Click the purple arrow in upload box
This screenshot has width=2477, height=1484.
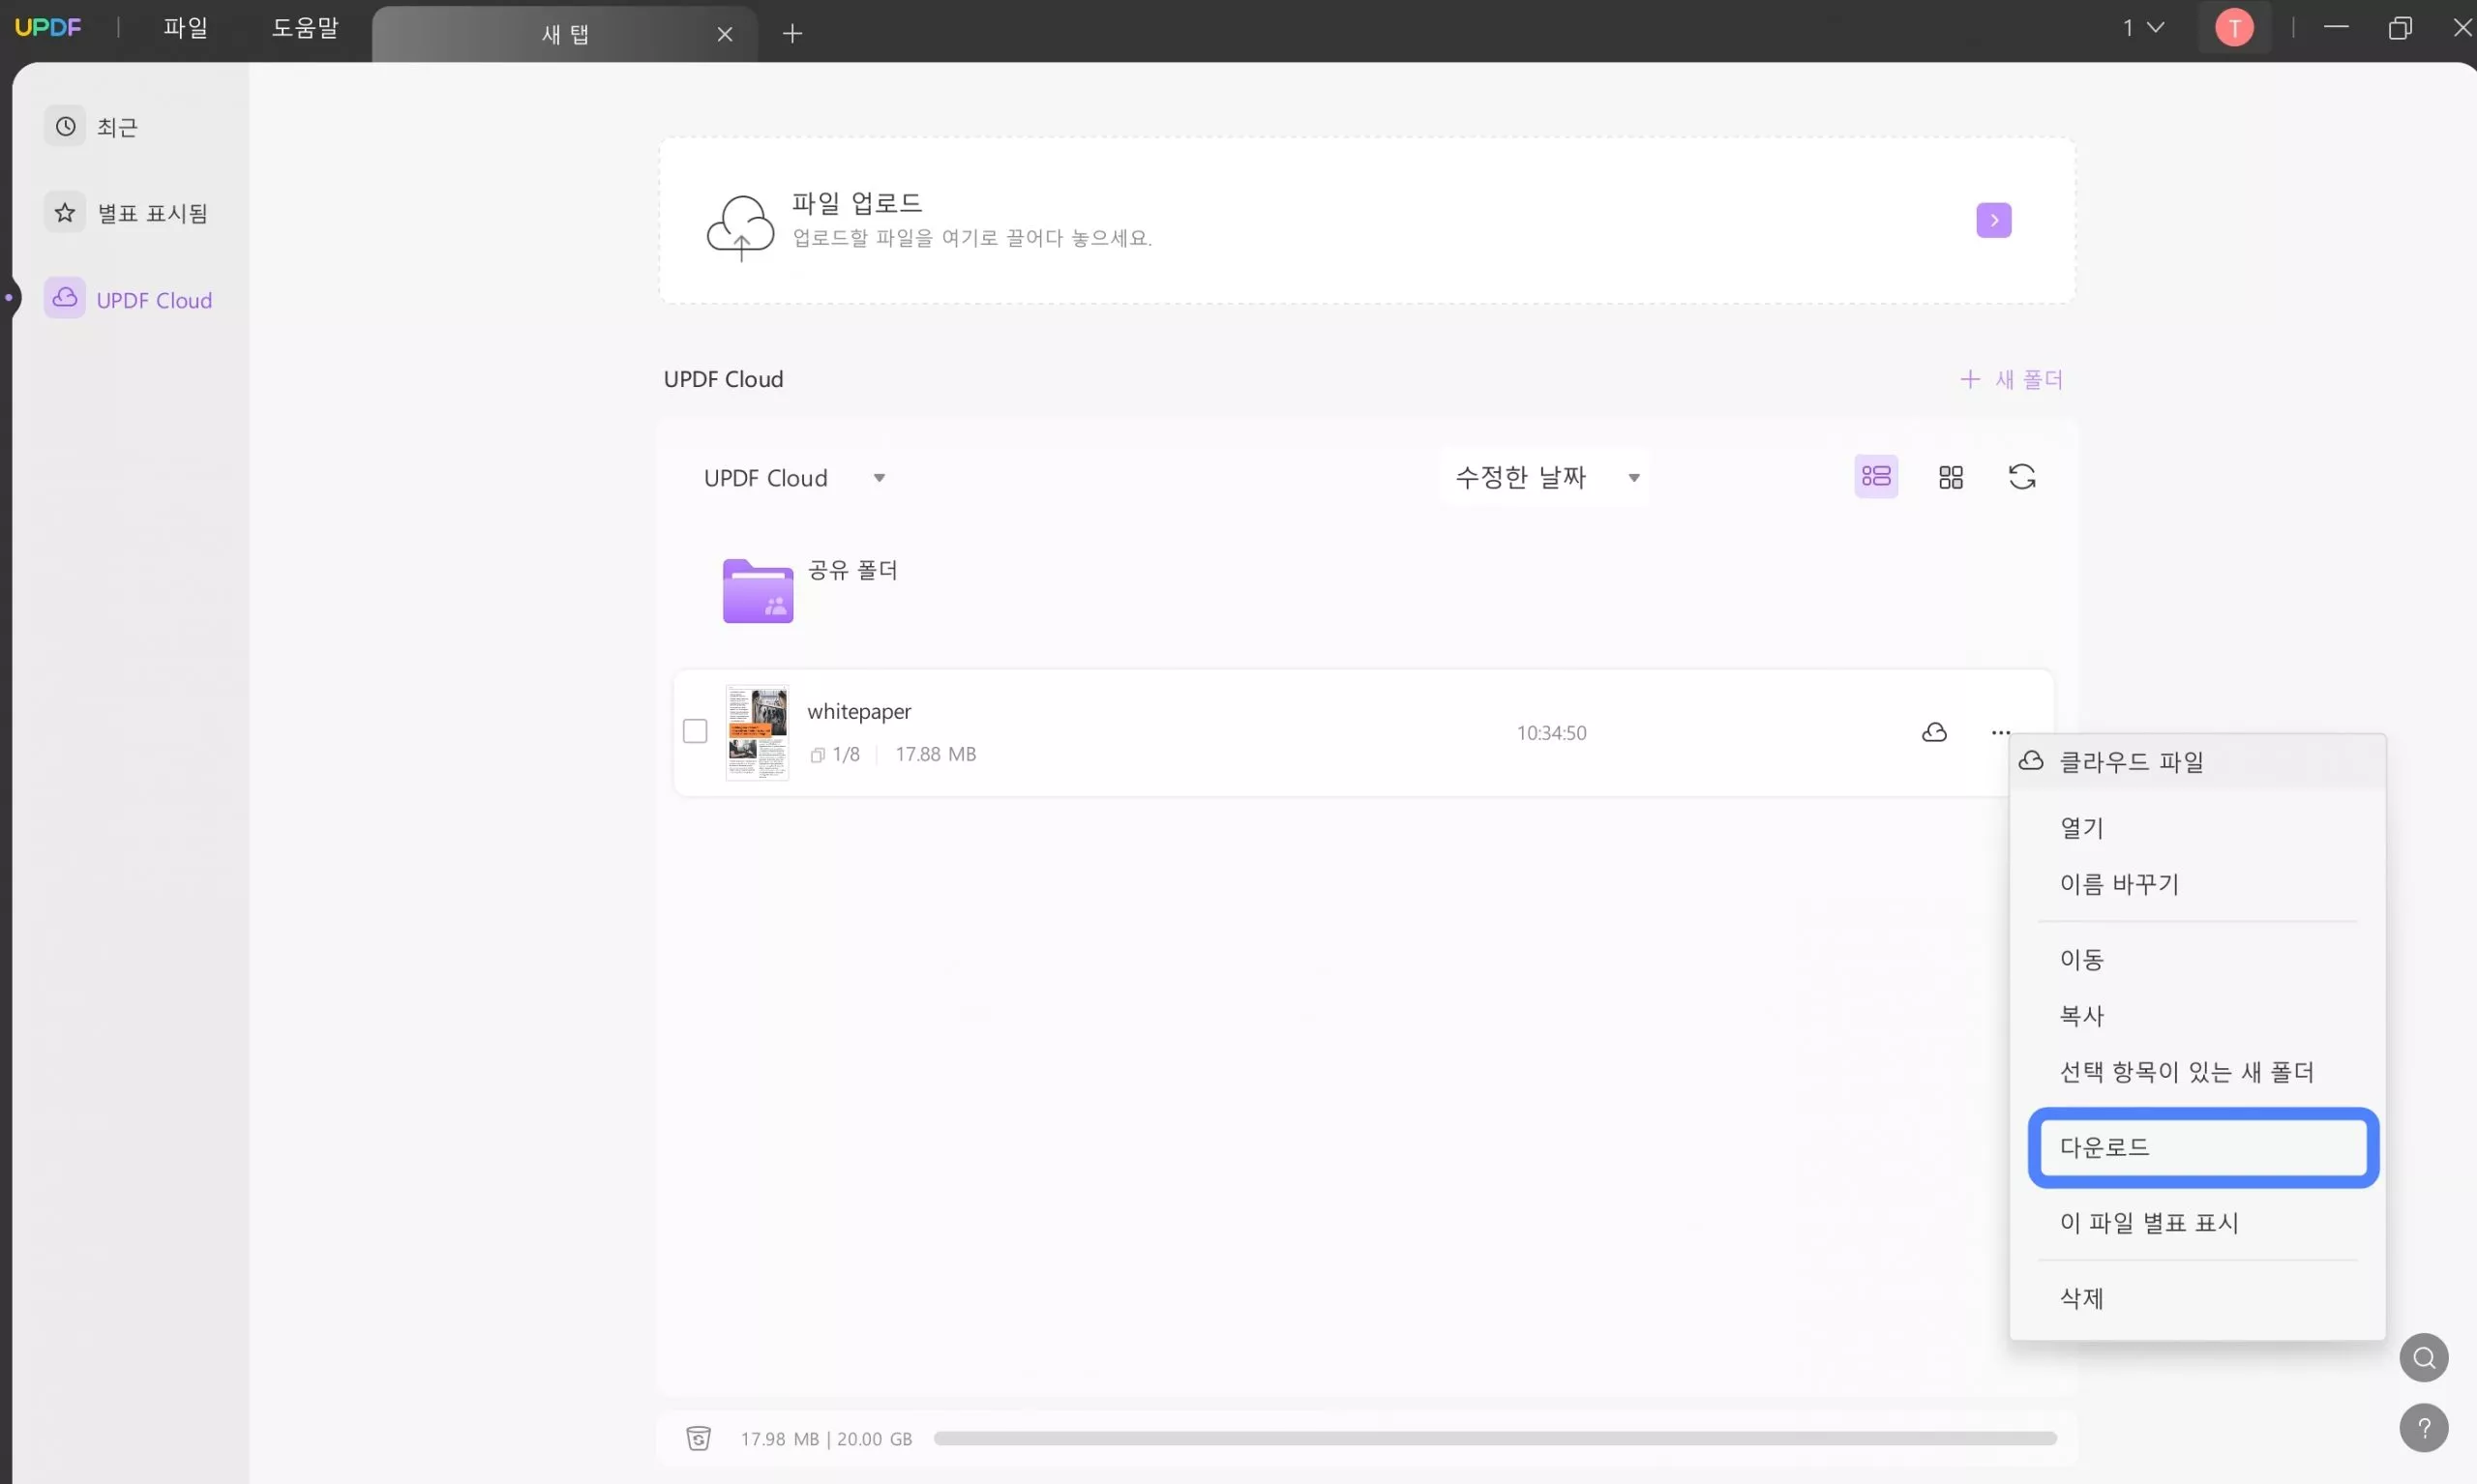coord(1993,220)
